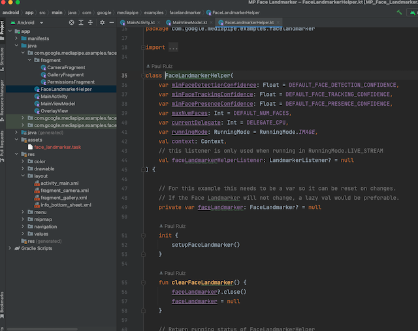The height and width of the screenshot is (331, 418).
Task: Click the Build hammer icon
Action: [x=400, y=12]
